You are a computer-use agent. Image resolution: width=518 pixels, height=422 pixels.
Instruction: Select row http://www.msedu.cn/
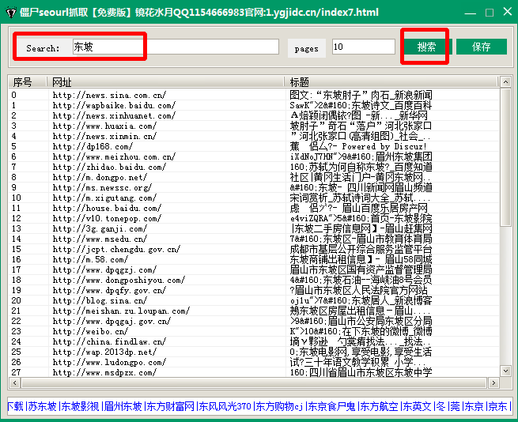click(254, 239)
